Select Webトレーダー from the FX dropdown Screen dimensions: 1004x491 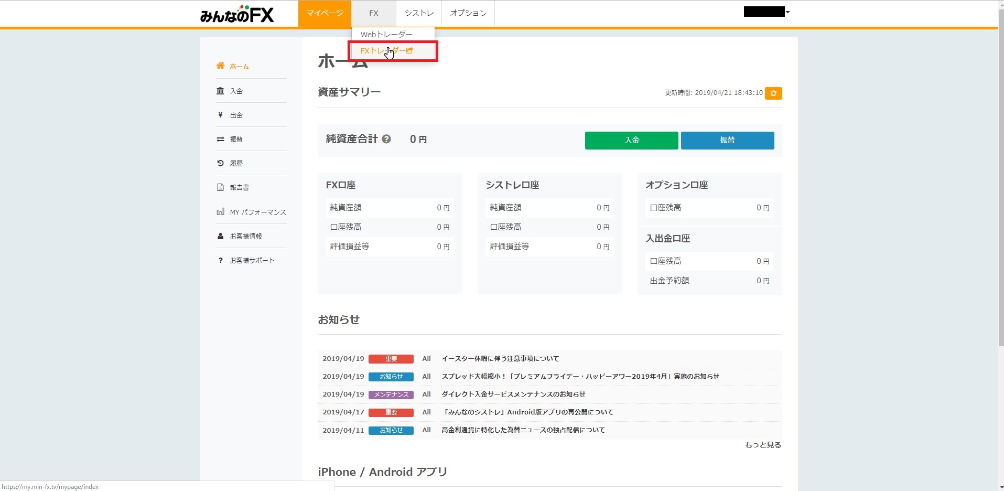point(386,35)
